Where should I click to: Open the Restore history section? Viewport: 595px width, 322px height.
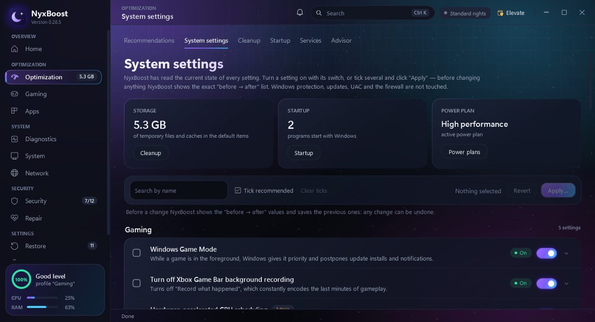pos(54,246)
